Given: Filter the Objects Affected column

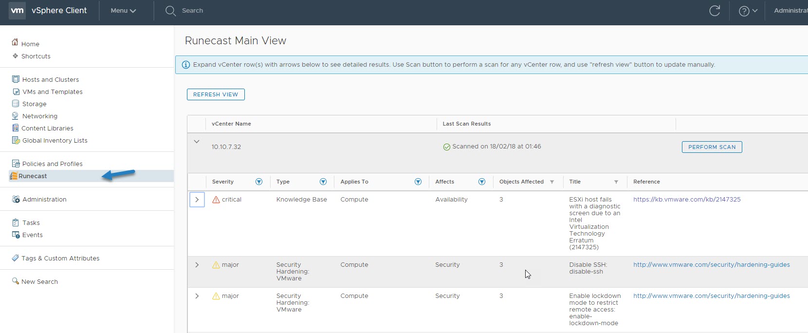Looking at the screenshot, I should (552, 182).
